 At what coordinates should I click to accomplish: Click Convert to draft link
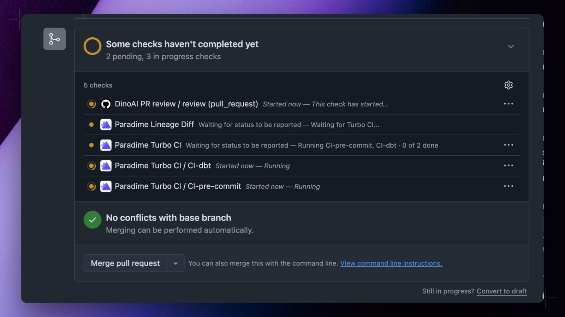502,291
